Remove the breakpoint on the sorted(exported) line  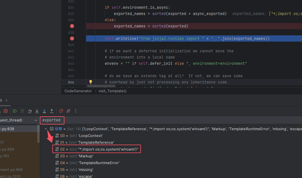coord(72,26)
